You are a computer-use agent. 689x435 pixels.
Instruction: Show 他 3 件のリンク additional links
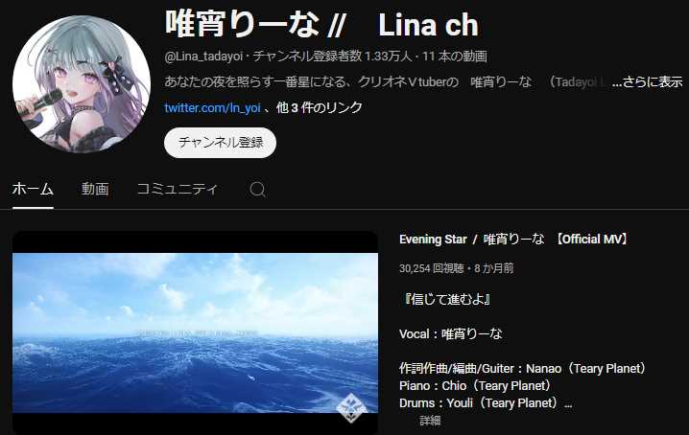(x=320, y=107)
